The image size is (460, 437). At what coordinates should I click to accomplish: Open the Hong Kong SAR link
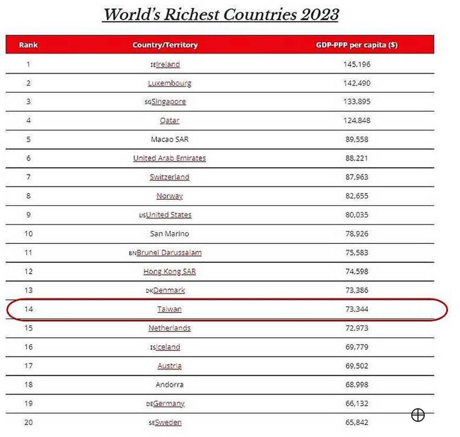170,271
